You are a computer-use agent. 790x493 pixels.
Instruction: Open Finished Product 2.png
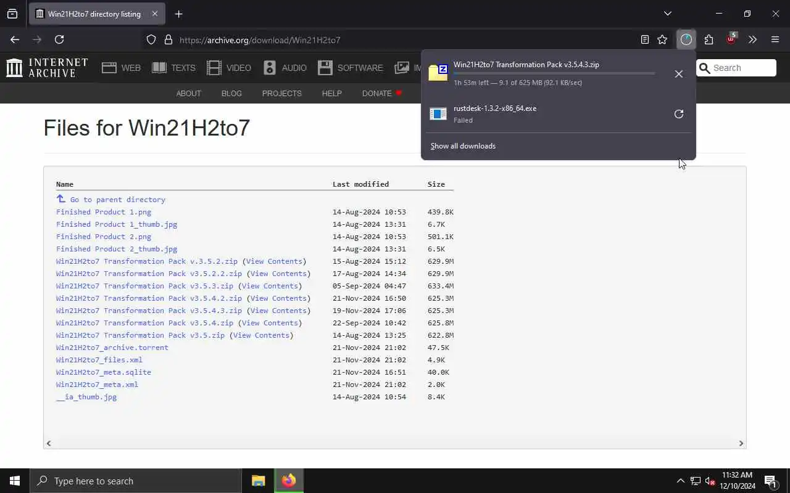104,237
